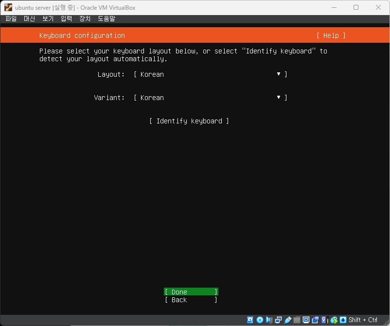Click the optical disc icon in status bar
This screenshot has width=390, height=326.
(260, 320)
